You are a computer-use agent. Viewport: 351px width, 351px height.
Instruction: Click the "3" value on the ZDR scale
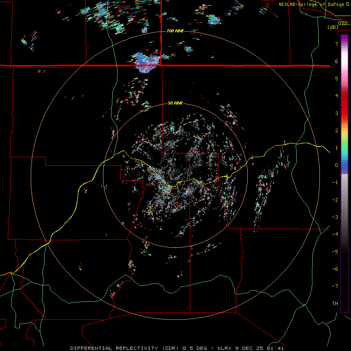(337, 113)
